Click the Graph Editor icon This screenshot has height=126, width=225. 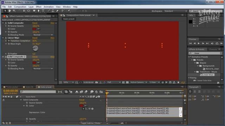point(101,92)
